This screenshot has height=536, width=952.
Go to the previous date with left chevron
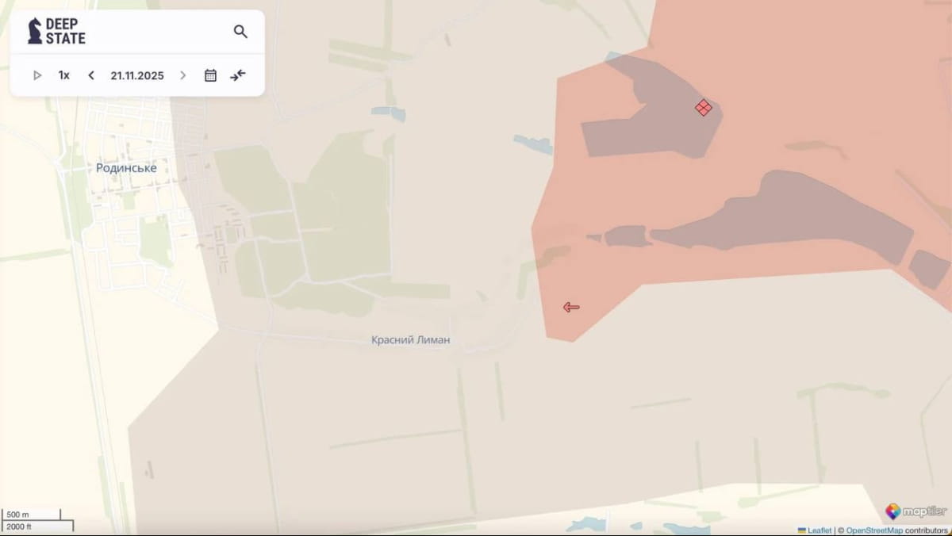tap(91, 75)
